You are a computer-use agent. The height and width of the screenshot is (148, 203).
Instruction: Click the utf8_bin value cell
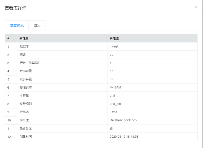point(152,104)
